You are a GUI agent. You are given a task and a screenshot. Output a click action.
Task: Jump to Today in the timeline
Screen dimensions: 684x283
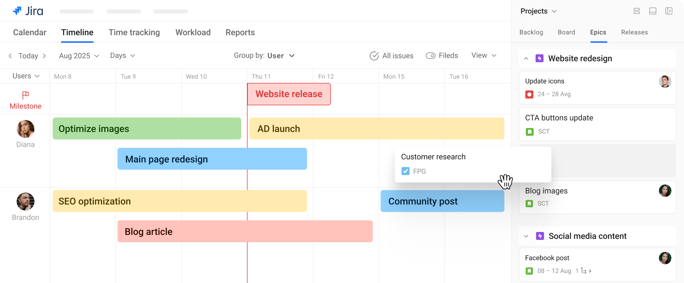coord(28,56)
